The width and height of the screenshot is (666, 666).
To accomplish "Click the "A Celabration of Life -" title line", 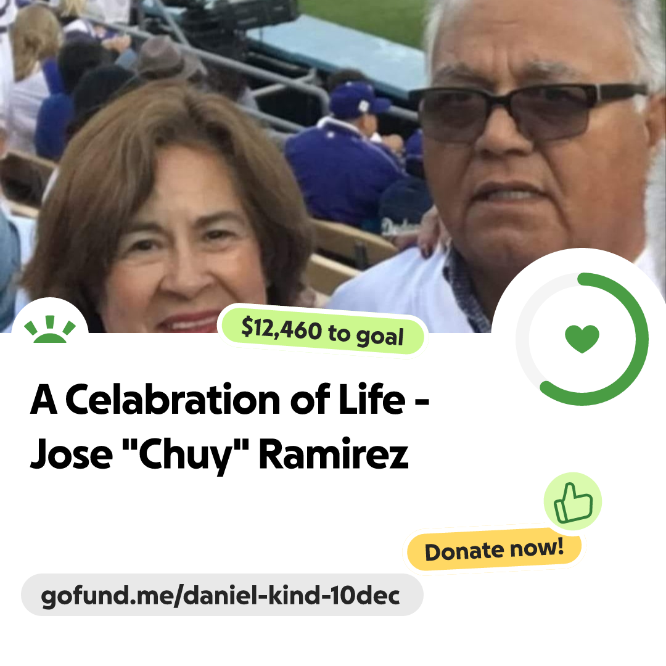I will pyautogui.click(x=230, y=399).
